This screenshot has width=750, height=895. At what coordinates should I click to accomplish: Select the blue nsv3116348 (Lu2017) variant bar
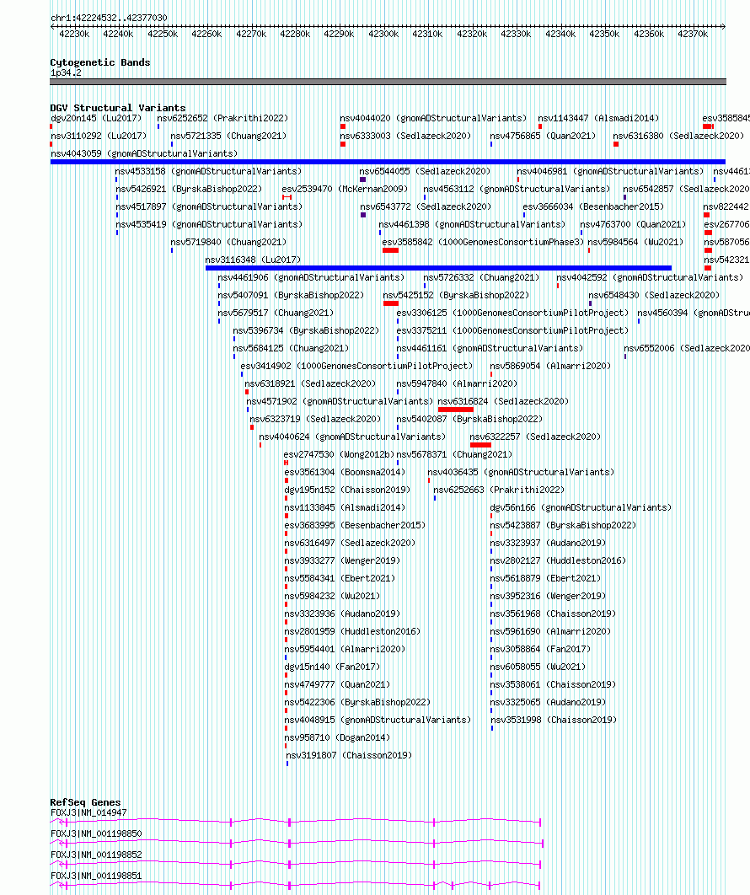[438, 268]
